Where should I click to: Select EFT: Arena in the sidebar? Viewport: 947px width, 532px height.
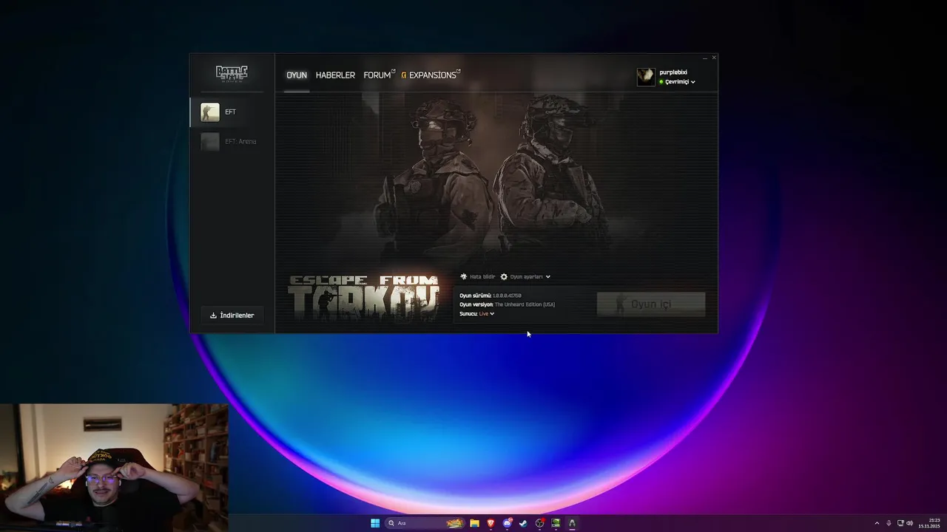[x=232, y=141]
